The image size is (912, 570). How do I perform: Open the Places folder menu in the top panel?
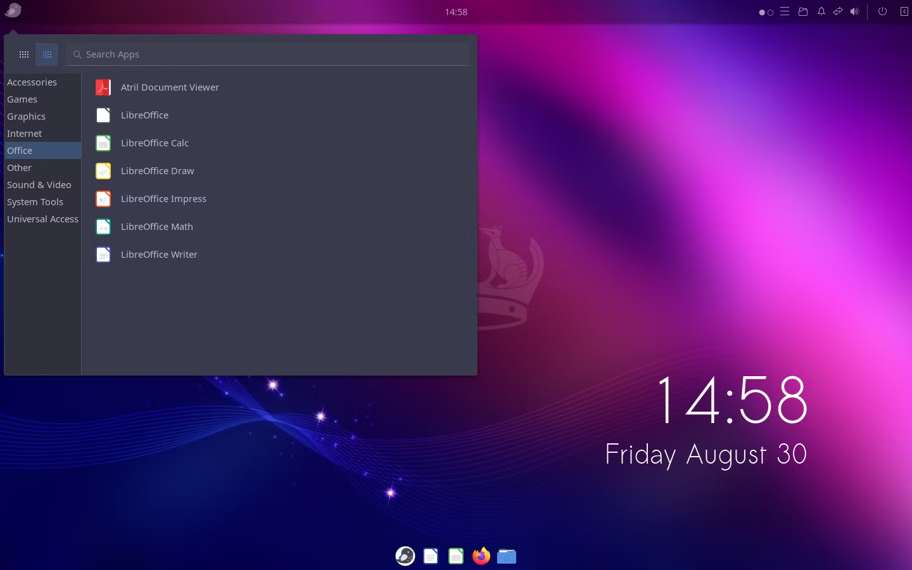click(x=803, y=11)
